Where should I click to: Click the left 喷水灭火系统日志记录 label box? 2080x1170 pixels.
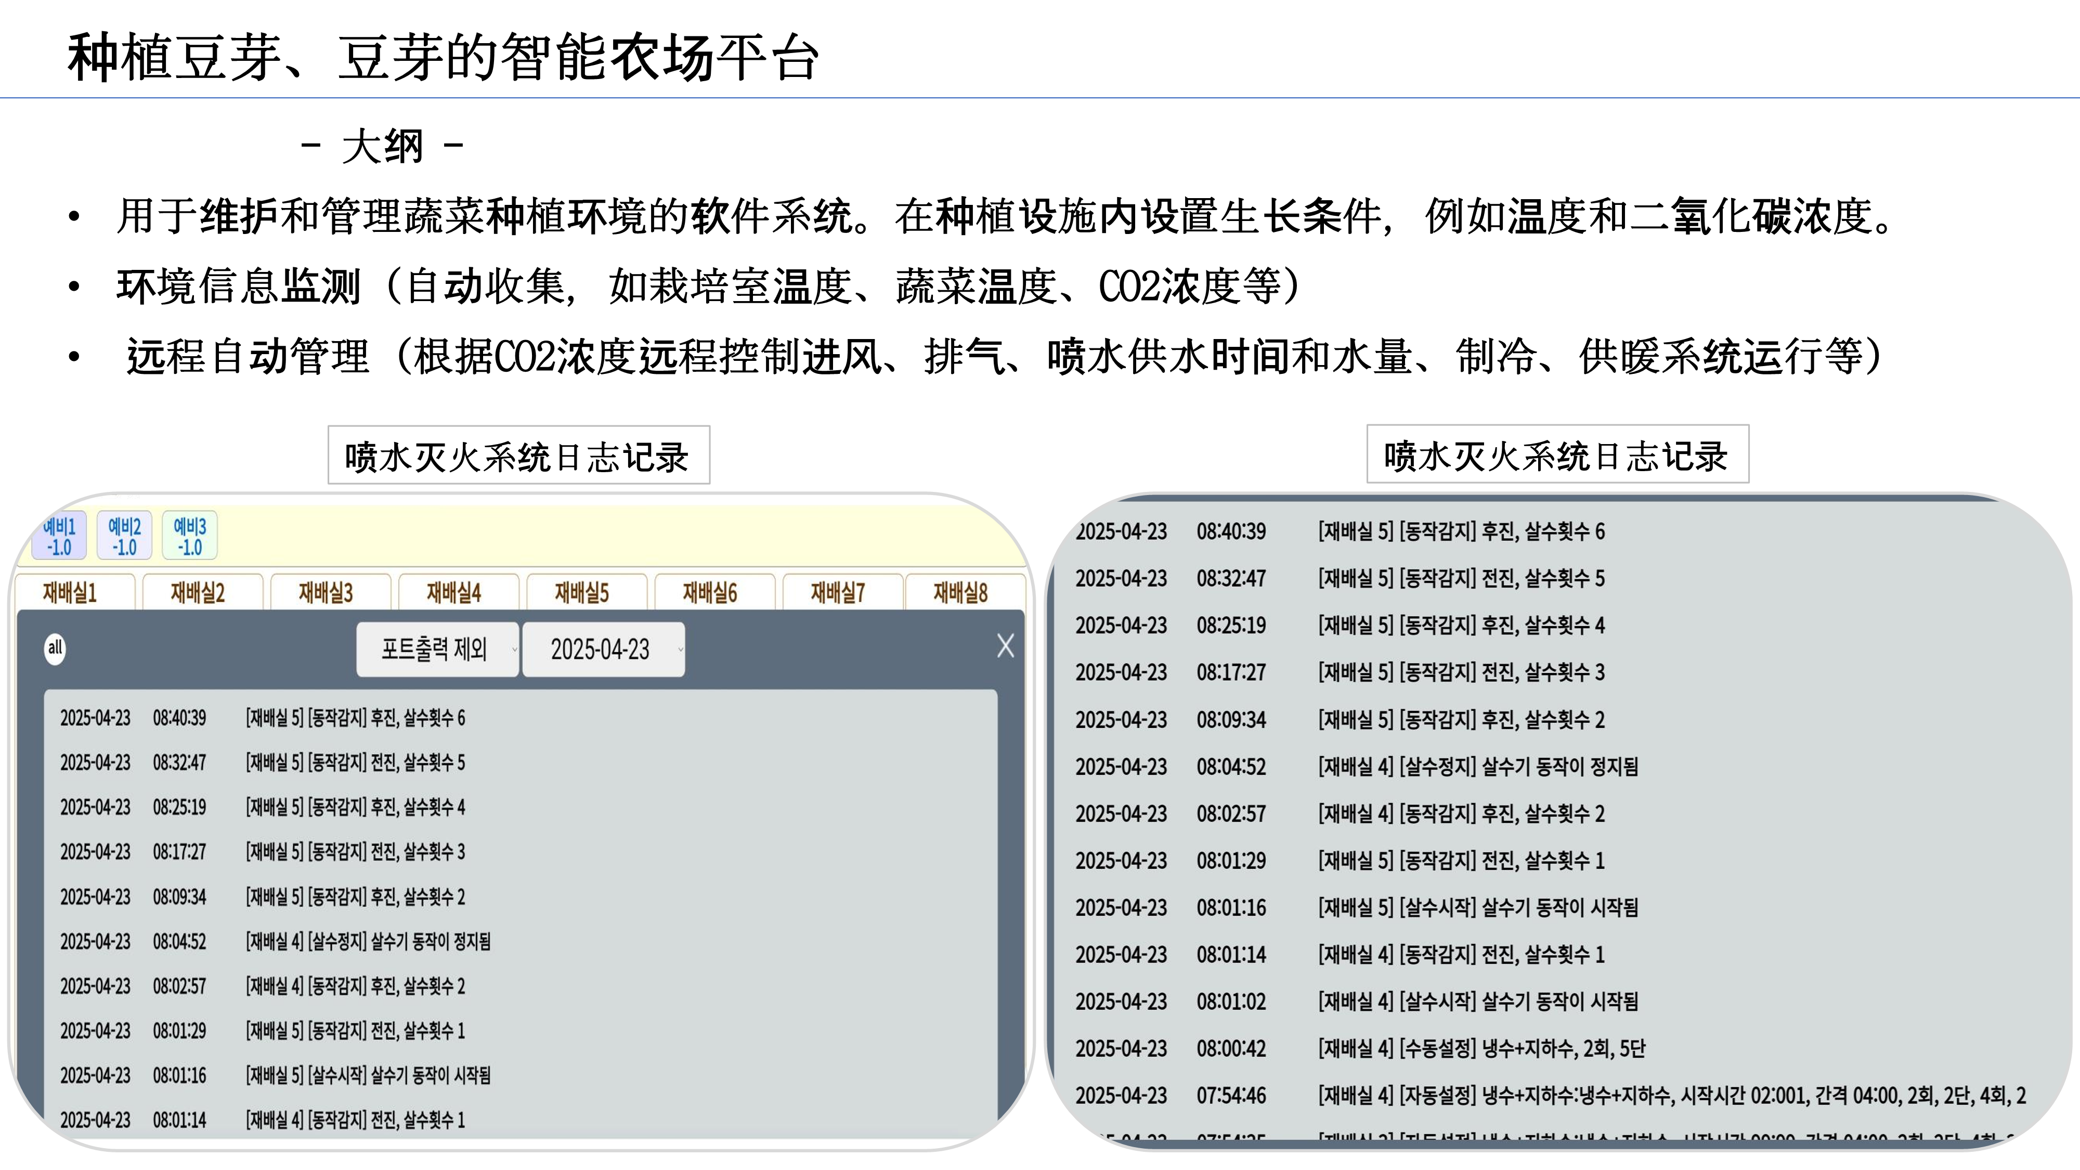coord(518,456)
